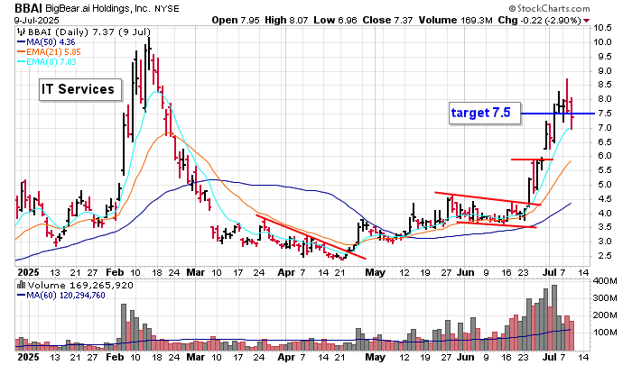Viewport: 632px width, 365px height.
Task: Click Jun on the price chart date axis
Action: tap(466, 272)
